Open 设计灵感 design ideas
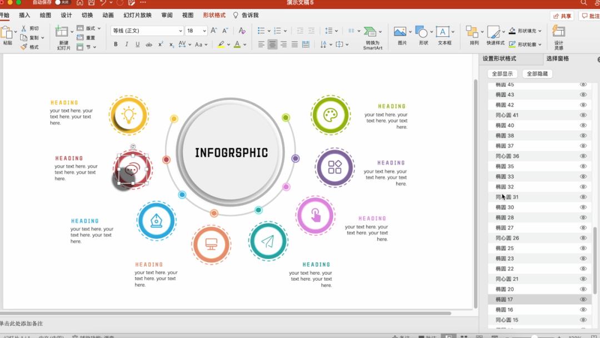 tap(558, 36)
